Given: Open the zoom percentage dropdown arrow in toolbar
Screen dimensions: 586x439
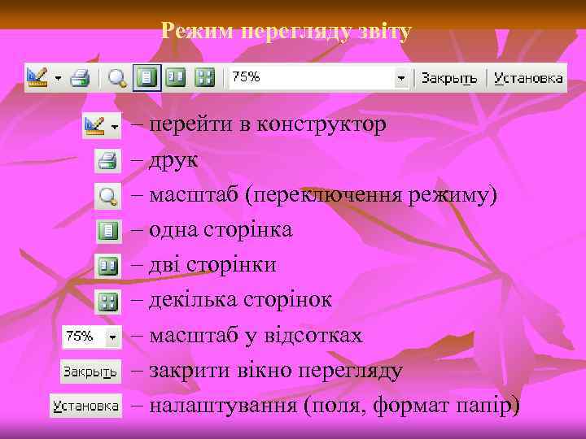Looking at the screenshot, I should [x=401, y=78].
